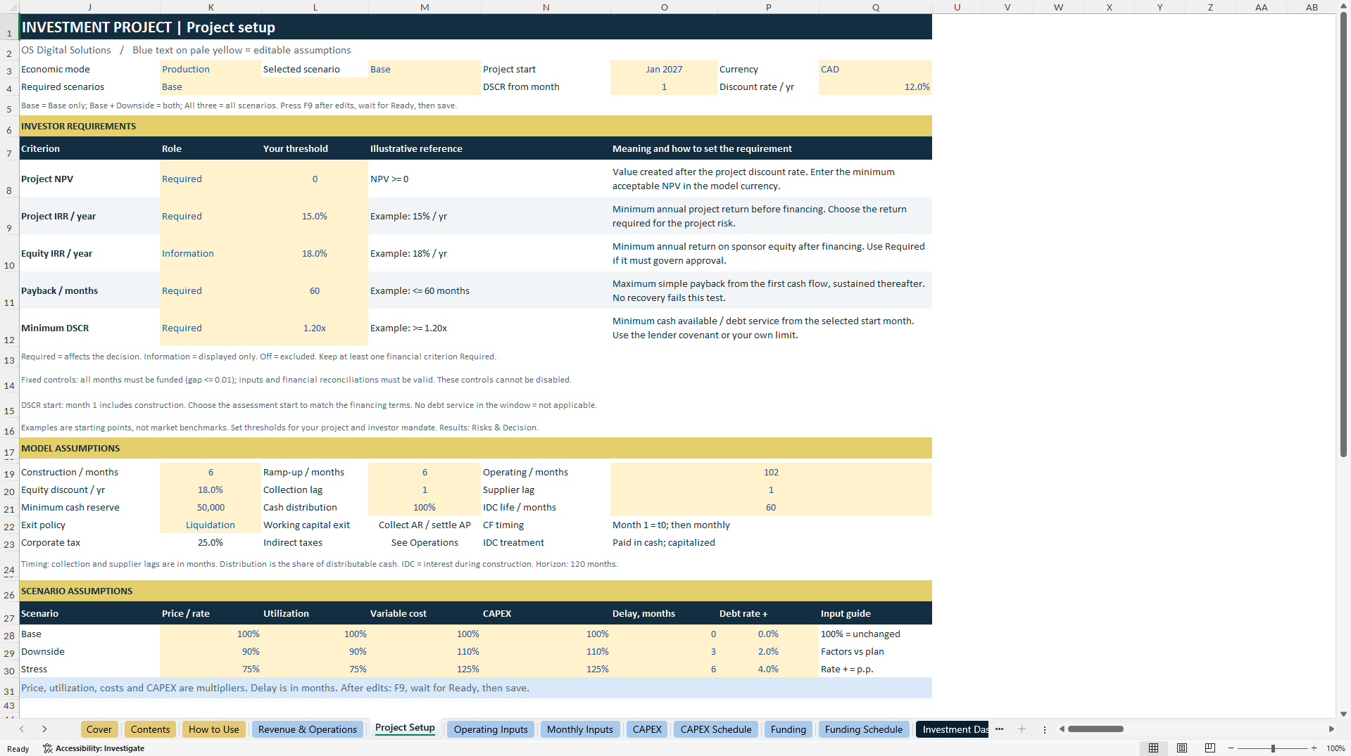Switch to Revenue & Operations tab
This screenshot has width=1351, height=756.
308,729
